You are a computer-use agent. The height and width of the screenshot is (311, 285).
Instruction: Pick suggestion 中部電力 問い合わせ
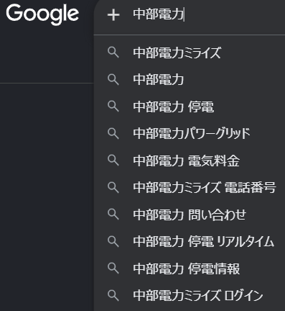[190, 215]
